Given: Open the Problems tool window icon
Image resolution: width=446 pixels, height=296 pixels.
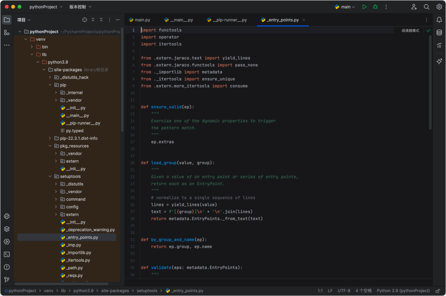Looking at the screenshot, I should [6, 267].
